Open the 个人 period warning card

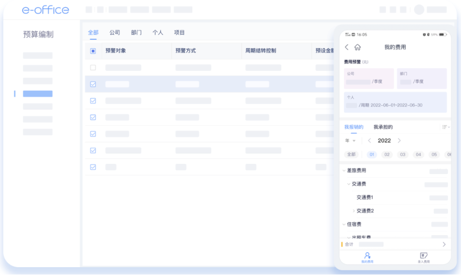395,102
